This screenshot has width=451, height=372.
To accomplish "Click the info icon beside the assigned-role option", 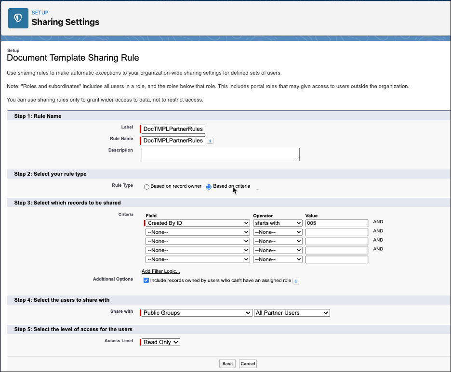I will coord(296,281).
